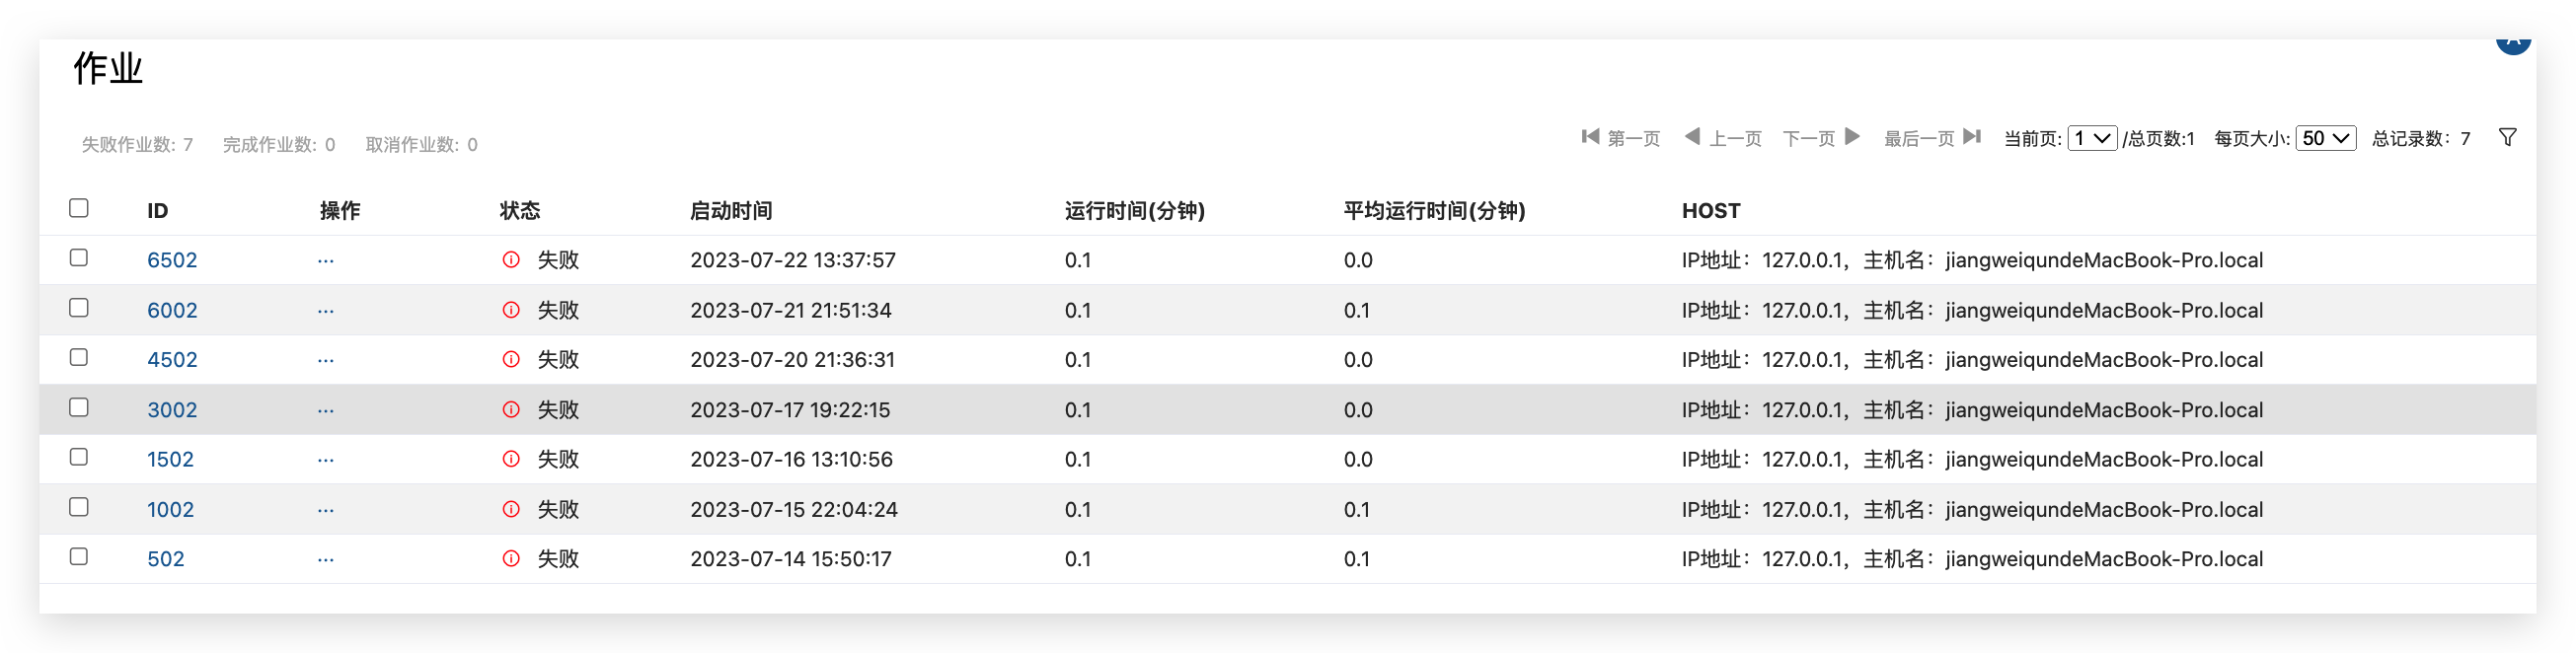Click start time 2023-07-21 21:51:34
This screenshot has height=653, width=2576.
pyautogui.click(x=791, y=310)
